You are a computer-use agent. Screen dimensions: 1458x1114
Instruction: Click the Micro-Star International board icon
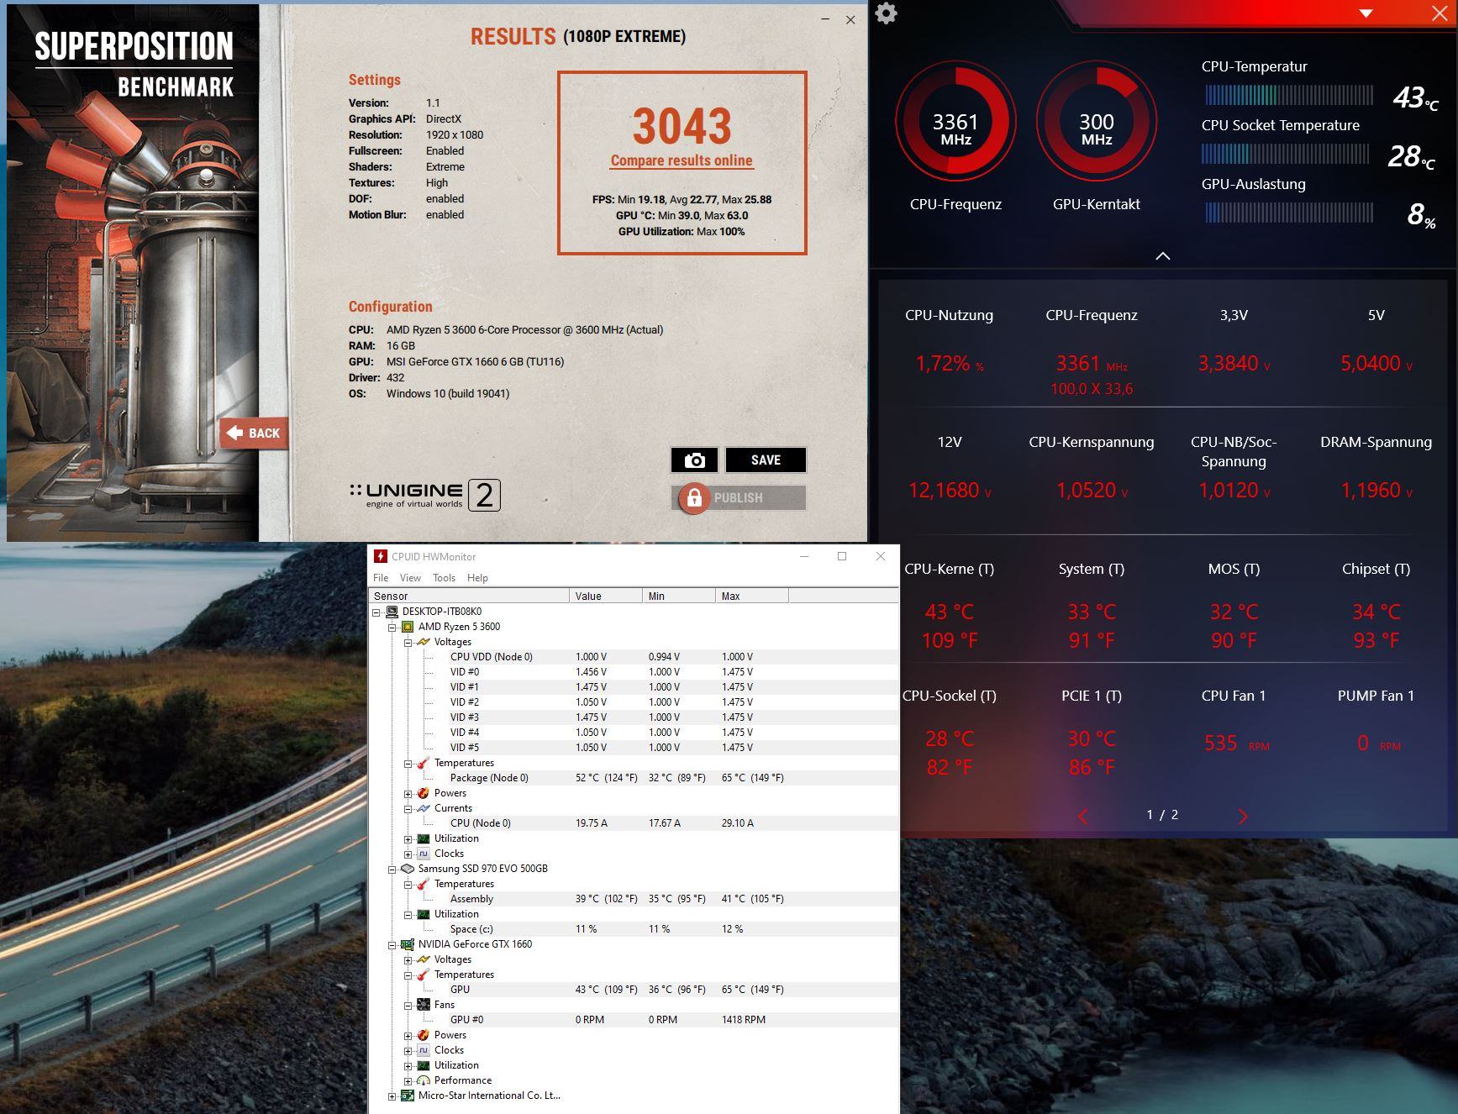pyautogui.click(x=408, y=1096)
